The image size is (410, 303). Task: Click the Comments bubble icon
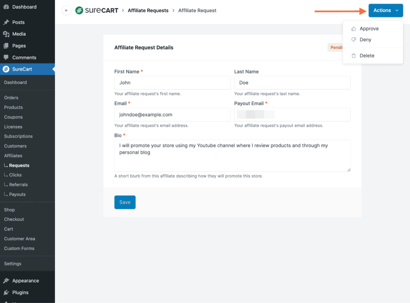(6, 58)
